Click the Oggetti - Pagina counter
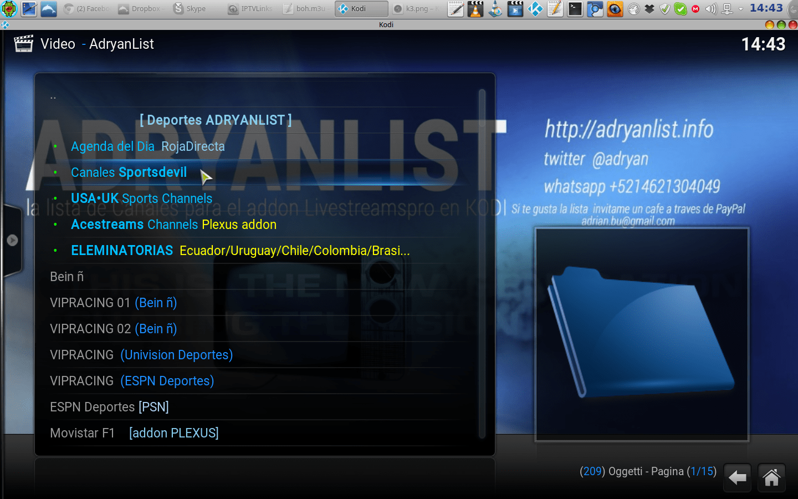798x499 pixels. click(x=648, y=471)
